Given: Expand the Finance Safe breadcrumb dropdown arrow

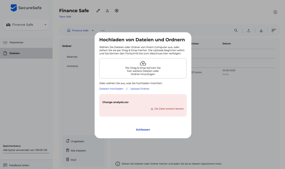Looking at the screenshot, I should [x=93, y=31].
